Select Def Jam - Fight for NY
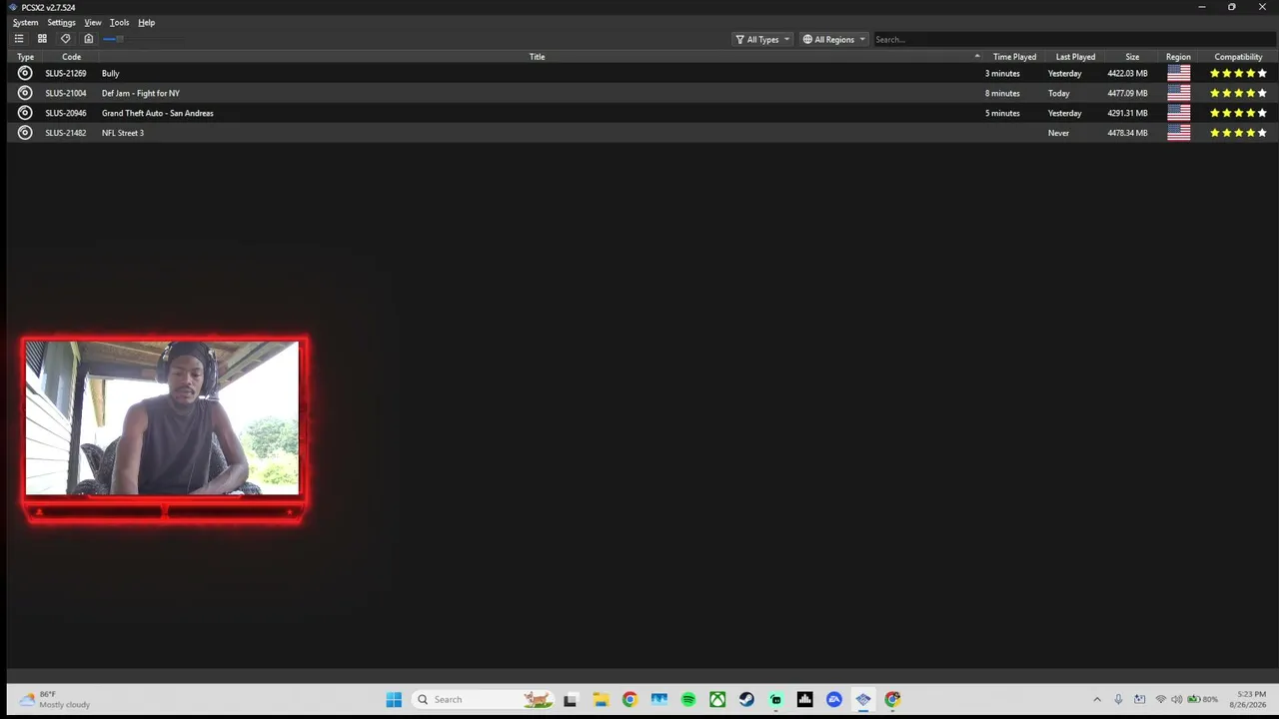 coord(141,93)
